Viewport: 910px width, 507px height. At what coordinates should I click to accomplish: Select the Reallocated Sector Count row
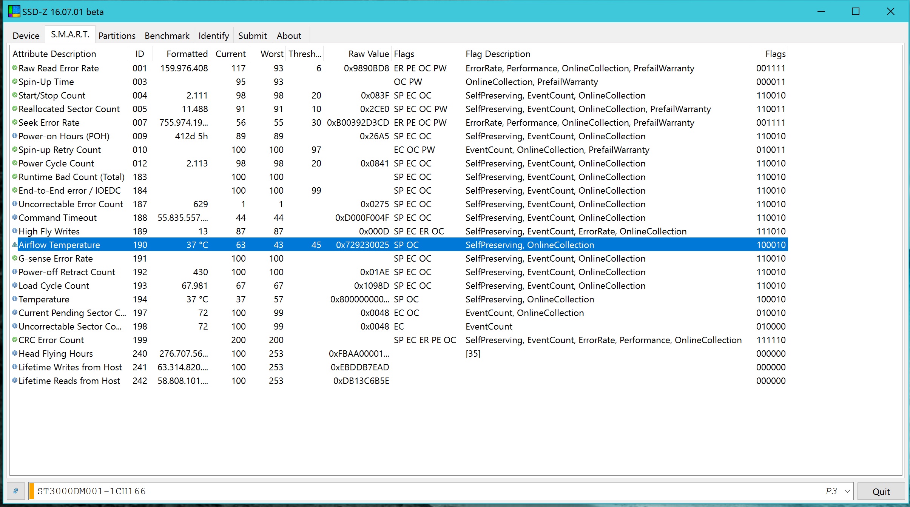pos(69,109)
